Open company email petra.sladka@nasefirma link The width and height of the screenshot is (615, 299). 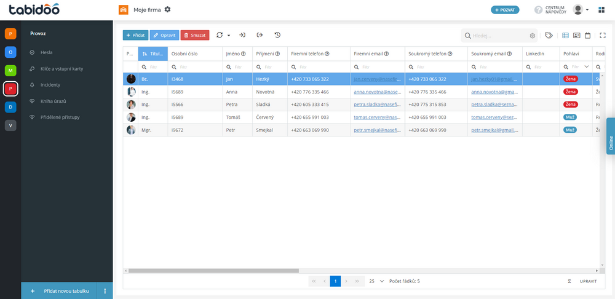click(378, 105)
